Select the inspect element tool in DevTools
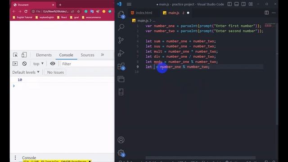 coord(15,55)
